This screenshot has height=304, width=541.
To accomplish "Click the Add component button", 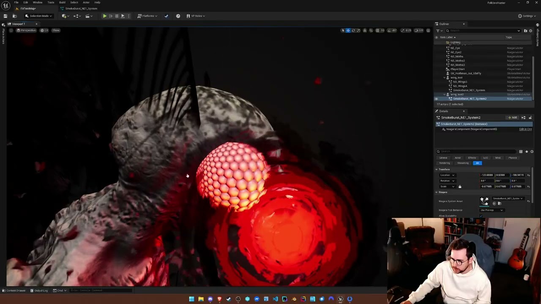I will (513, 117).
